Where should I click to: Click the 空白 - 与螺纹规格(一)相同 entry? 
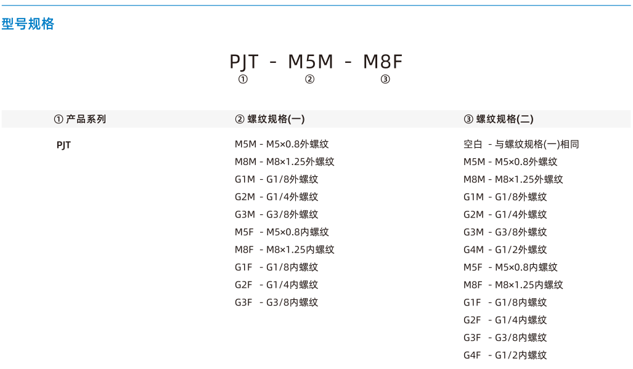tap(521, 144)
